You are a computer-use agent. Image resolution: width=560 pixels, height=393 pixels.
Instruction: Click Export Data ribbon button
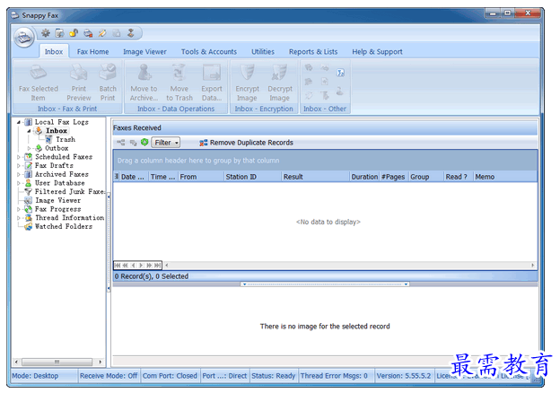click(x=212, y=83)
